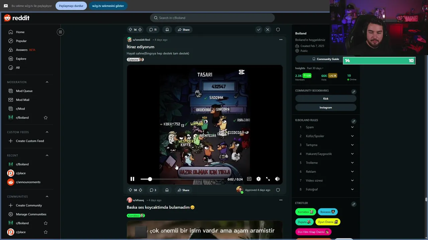Image resolution: width=428 pixels, height=240 pixels.
Task: Open video settings gear
Action: (x=258, y=179)
